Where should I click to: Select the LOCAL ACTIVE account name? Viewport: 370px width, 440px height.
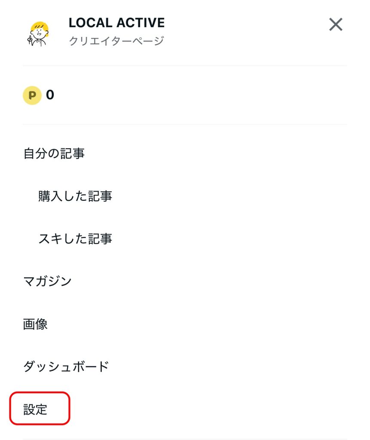point(116,23)
